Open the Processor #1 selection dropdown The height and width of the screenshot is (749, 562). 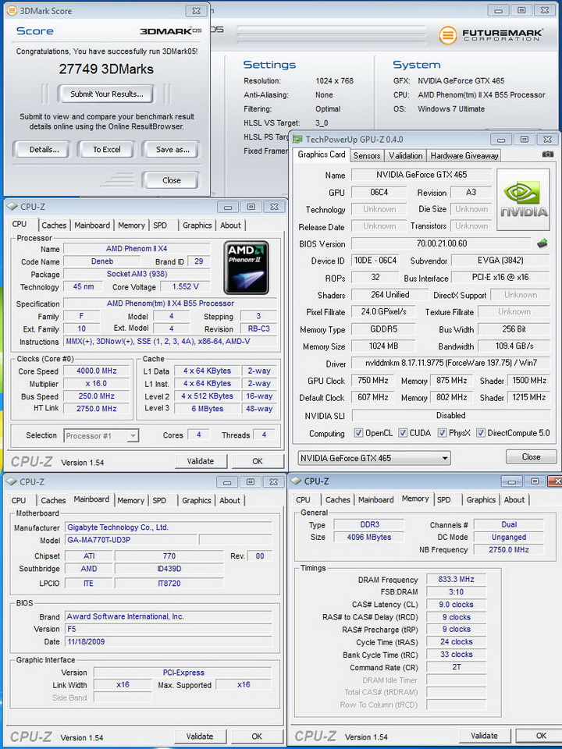[x=101, y=435]
